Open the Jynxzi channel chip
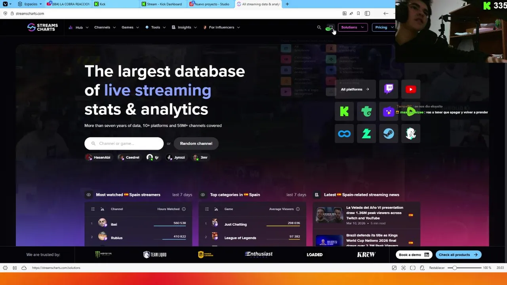Viewport: 507px width, 285px height. click(x=175, y=158)
